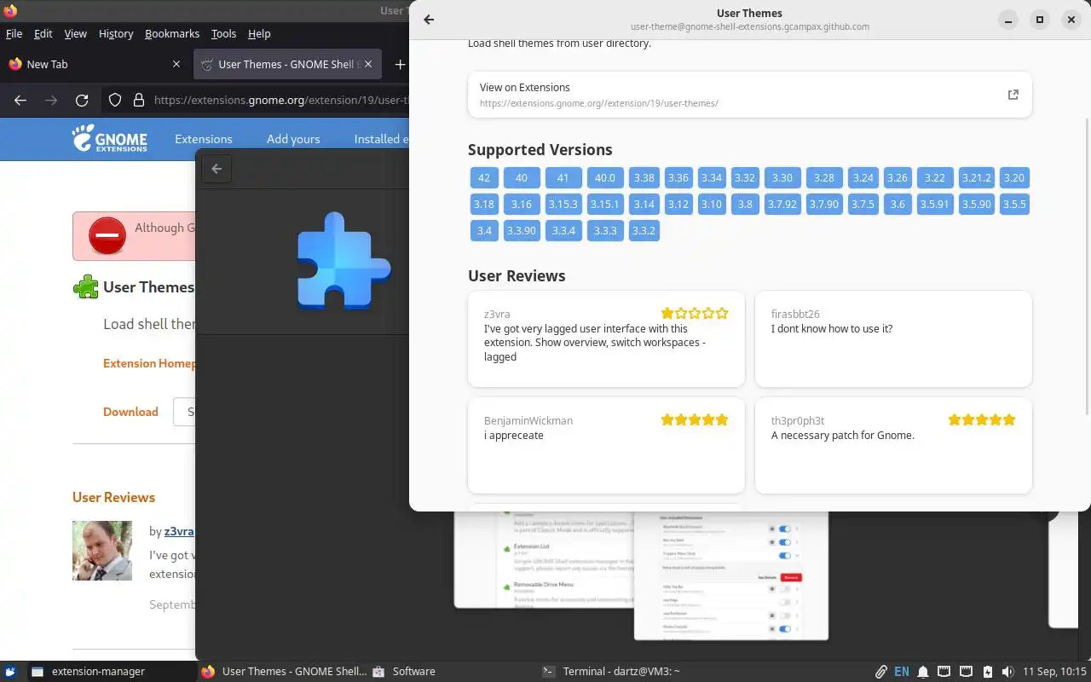Open the Bookmarks menu in Firefox
This screenshot has height=682, width=1091.
tap(172, 34)
